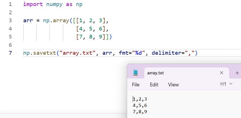Click the "array.txt" string in code

pos(77,53)
